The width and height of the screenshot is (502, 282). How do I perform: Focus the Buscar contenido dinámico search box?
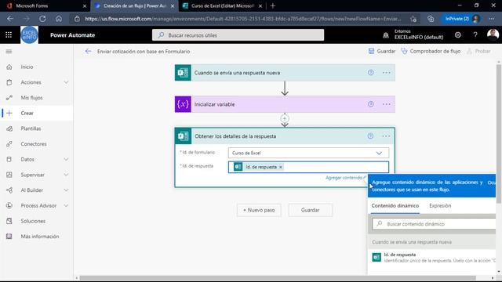coord(434,224)
